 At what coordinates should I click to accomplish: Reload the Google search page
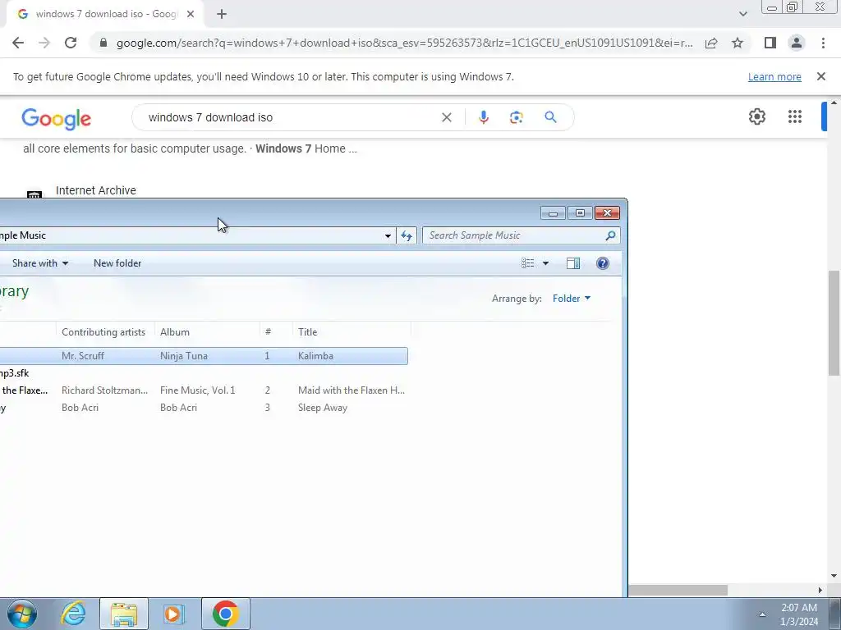(71, 43)
